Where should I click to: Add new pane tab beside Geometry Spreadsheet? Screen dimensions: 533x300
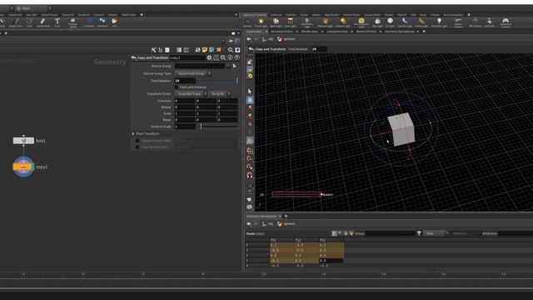tap(424, 32)
